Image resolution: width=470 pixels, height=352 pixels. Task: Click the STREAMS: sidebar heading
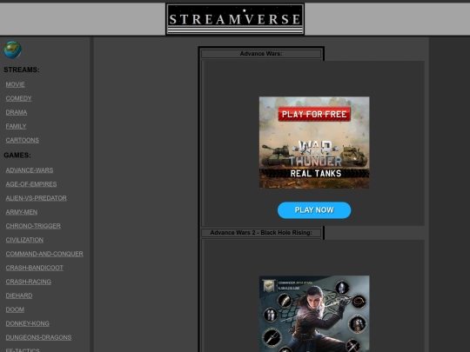pyautogui.click(x=22, y=70)
